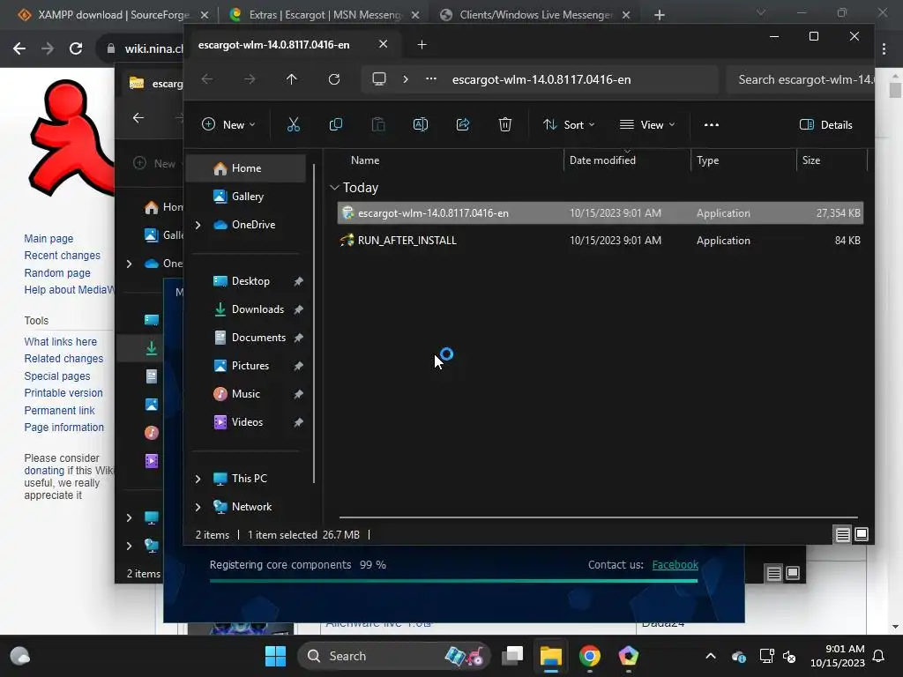Image resolution: width=903 pixels, height=677 pixels.
Task: Open the Sort dropdown menu
Action: pyautogui.click(x=569, y=124)
